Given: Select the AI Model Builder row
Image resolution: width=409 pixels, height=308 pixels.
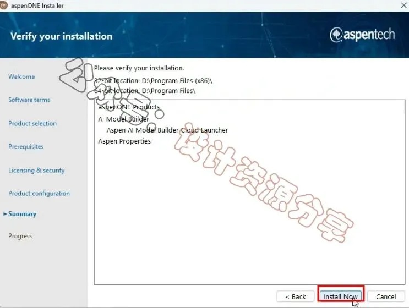Looking at the screenshot, I should point(124,119).
